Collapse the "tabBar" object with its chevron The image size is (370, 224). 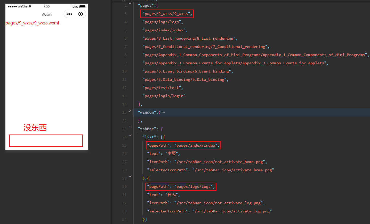click(130, 127)
